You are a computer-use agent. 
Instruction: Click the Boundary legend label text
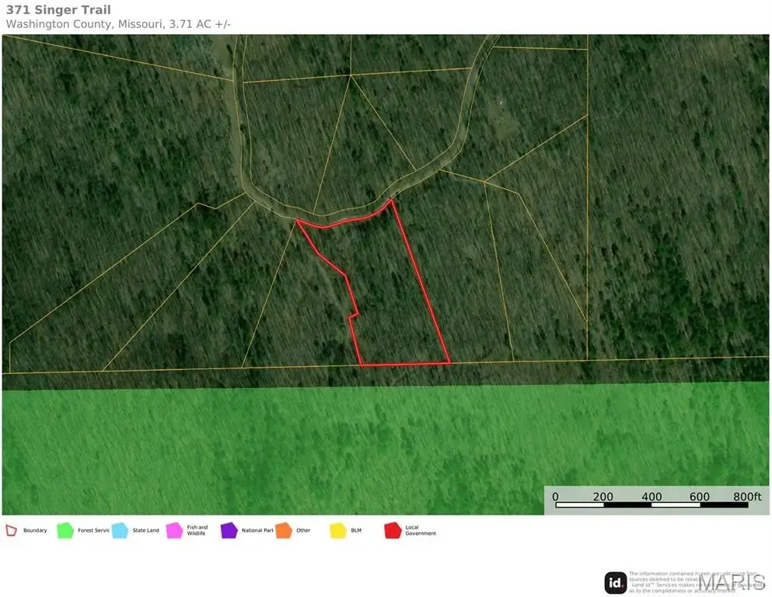point(35,531)
